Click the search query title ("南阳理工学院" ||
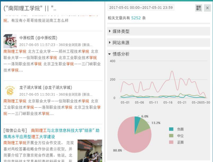Screen dimensions: 213x162 pyautogui.click(x=30, y=9)
